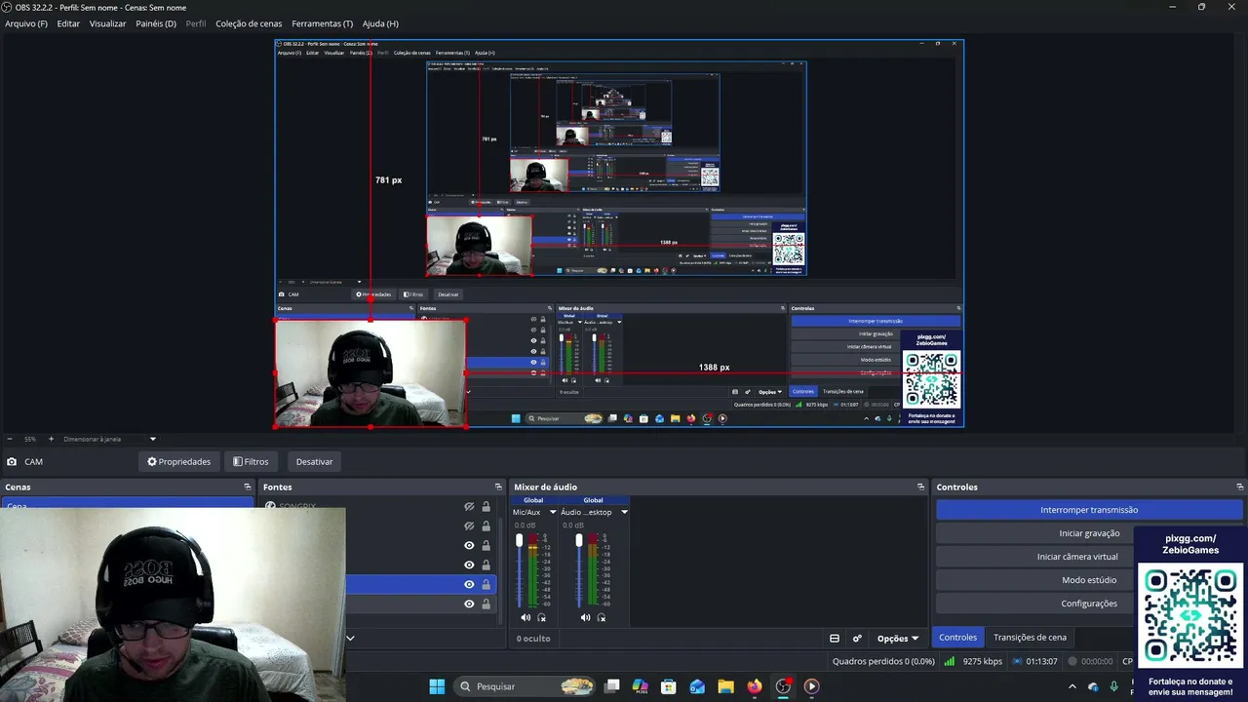The width and height of the screenshot is (1248, 702).
Task: Hide the last source in Fontes list
Action: [469, 604]
